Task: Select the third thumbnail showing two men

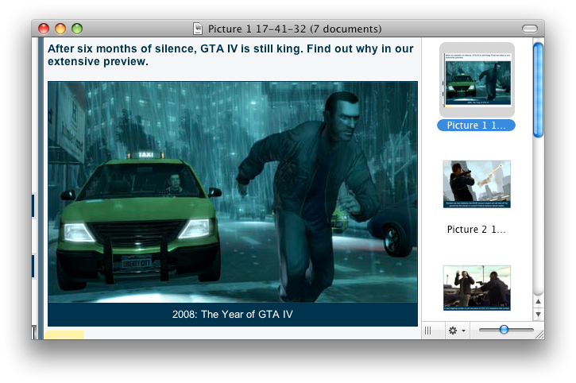Action: [477, 288]
